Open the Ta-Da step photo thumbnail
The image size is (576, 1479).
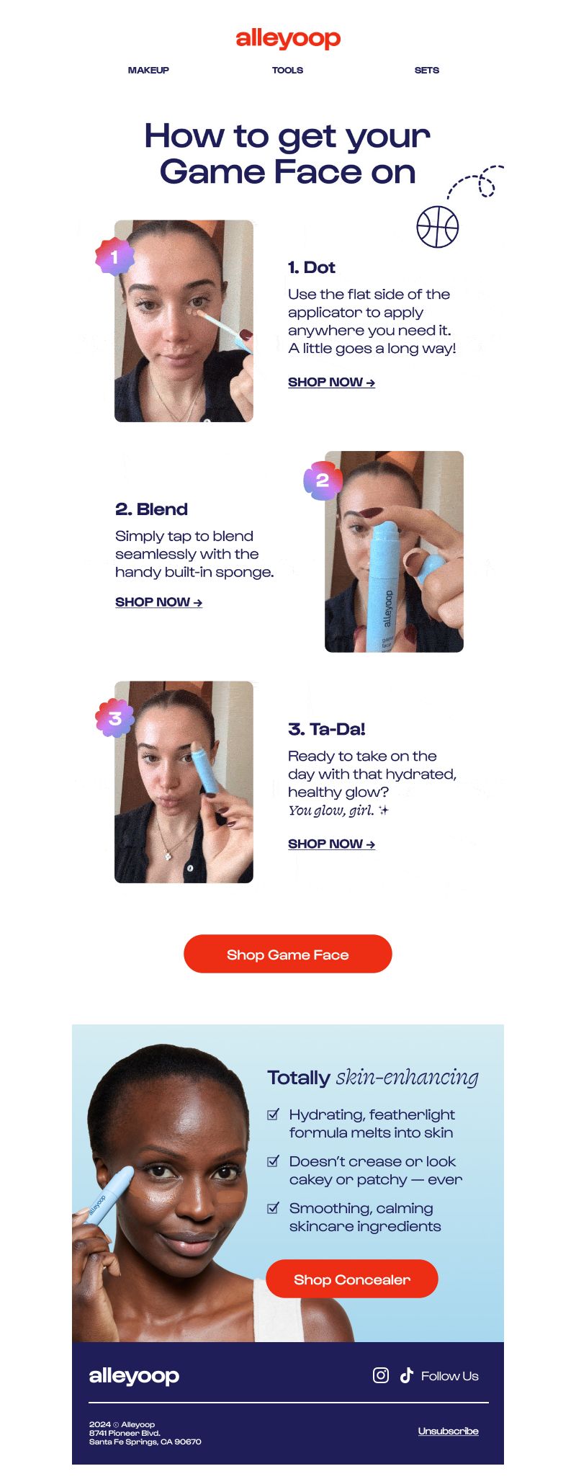tap(184, 782)
